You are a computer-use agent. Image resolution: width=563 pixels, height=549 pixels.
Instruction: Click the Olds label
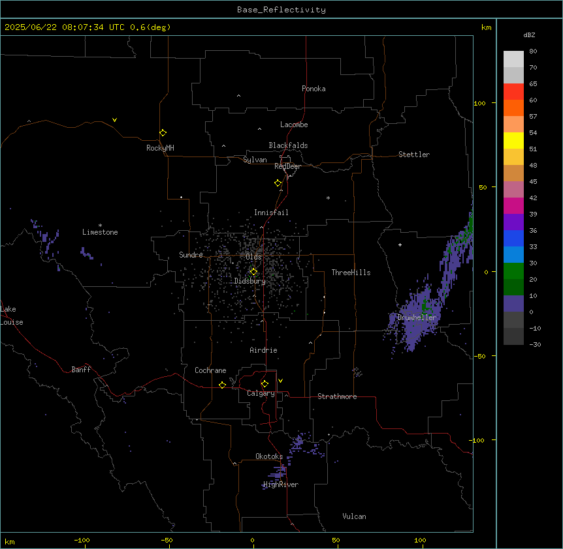(x=253, y=257)
